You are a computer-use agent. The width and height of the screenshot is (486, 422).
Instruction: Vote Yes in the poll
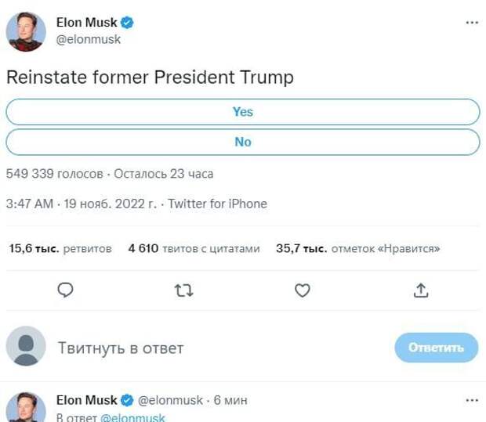[242, 112]
